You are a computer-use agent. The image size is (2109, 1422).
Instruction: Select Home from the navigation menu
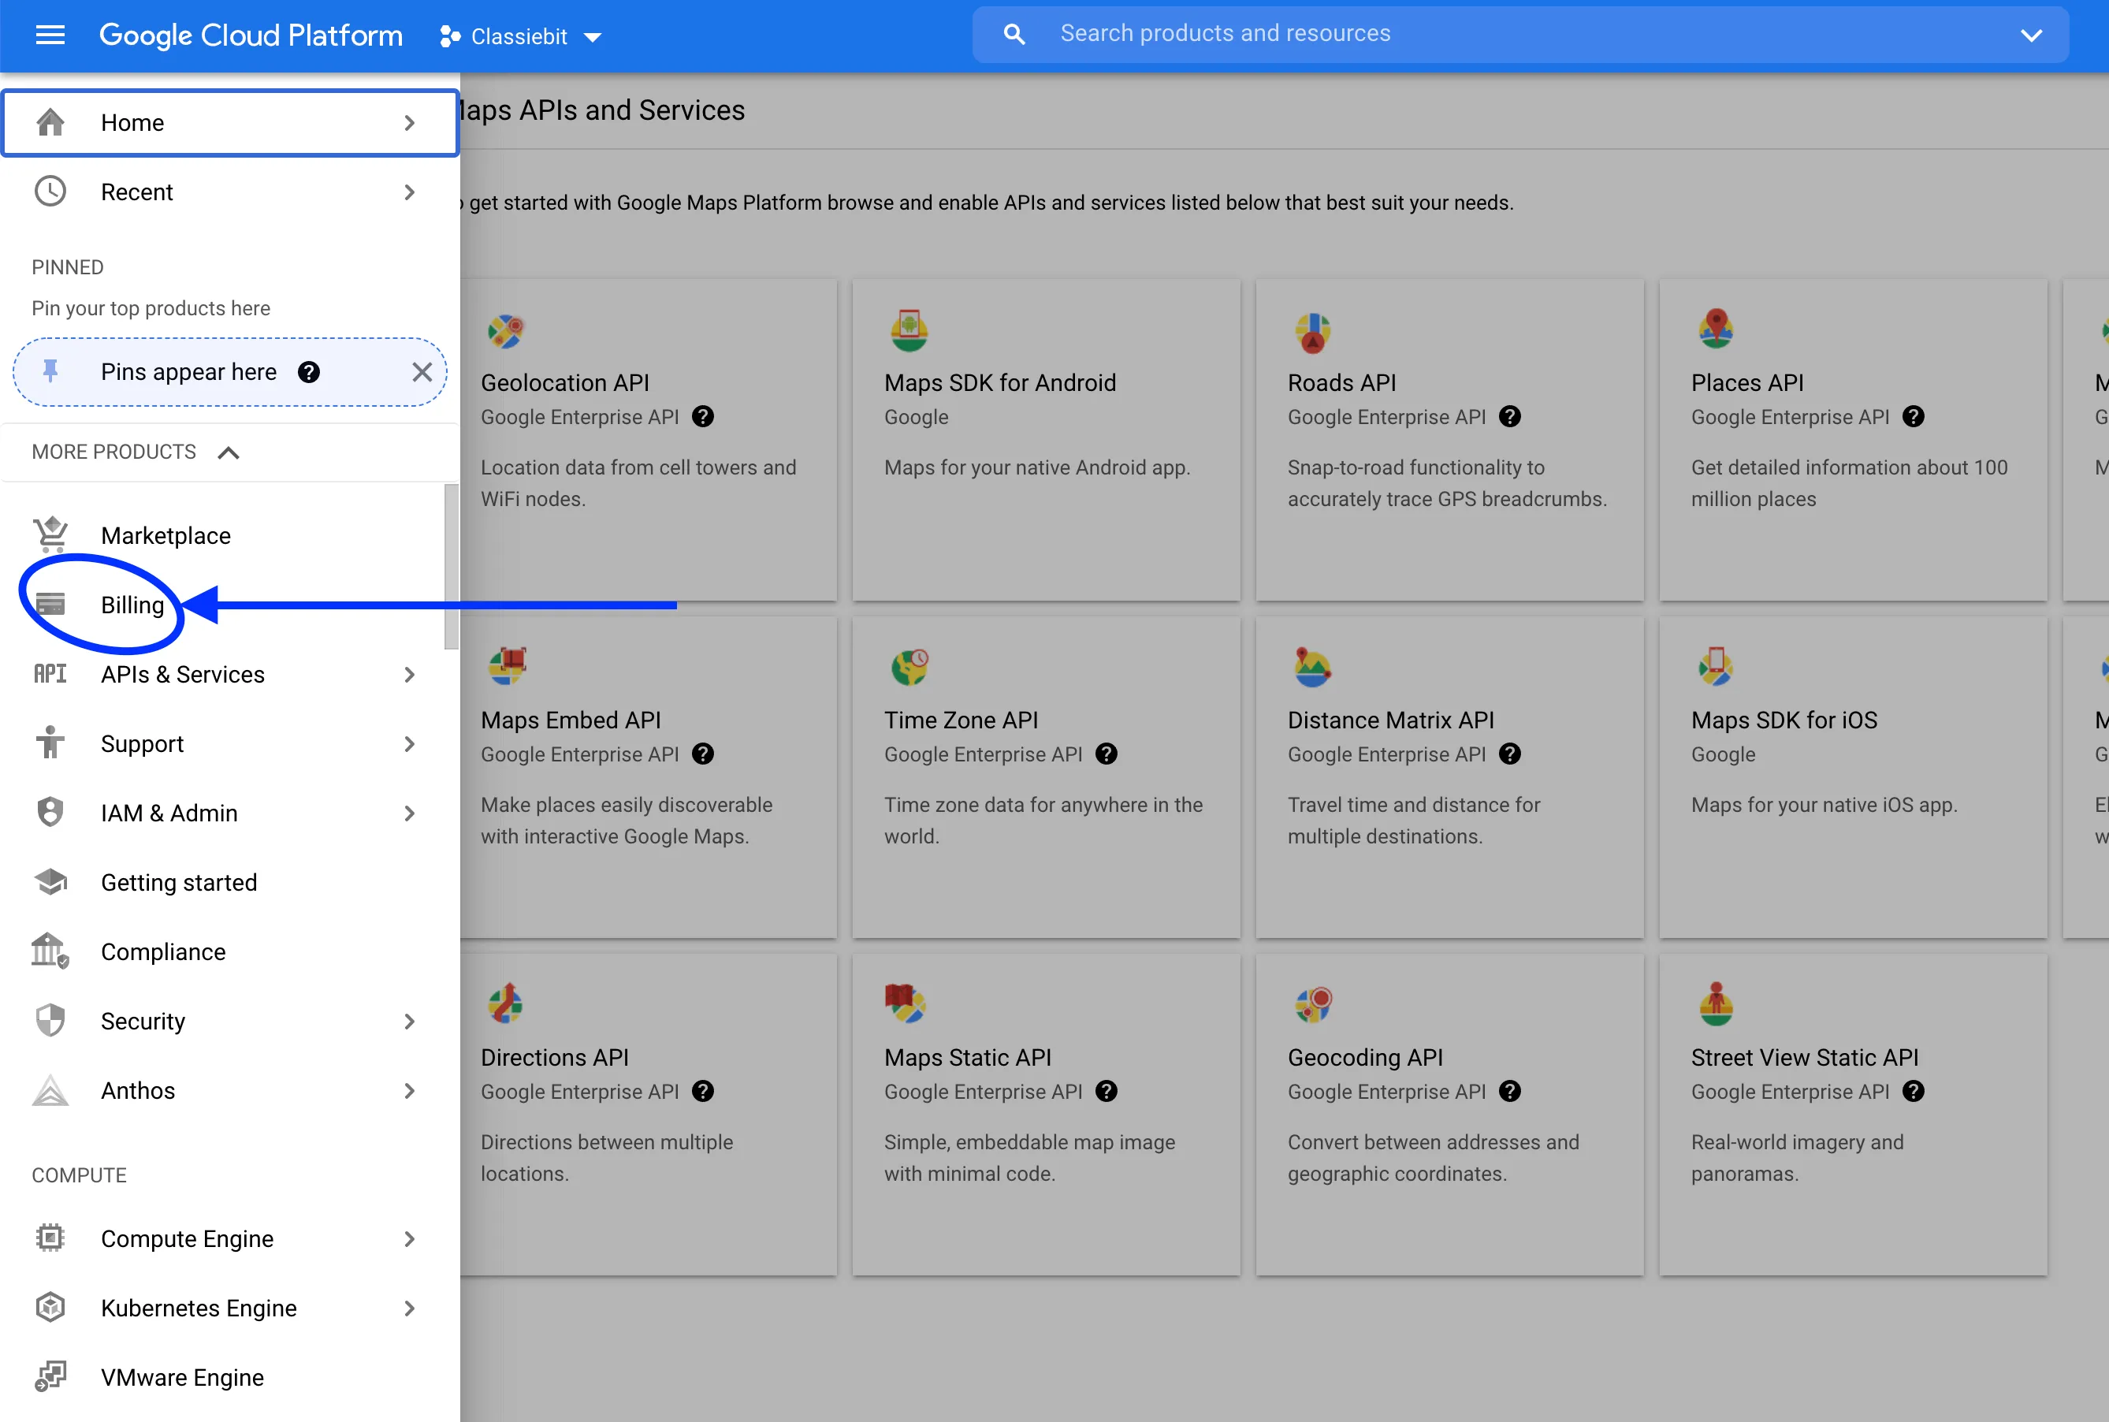[x=132, y=122]
